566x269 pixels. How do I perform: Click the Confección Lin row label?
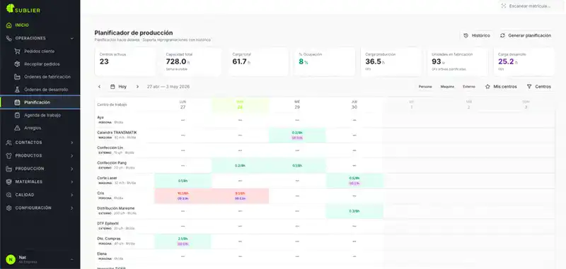coord(110,148)
